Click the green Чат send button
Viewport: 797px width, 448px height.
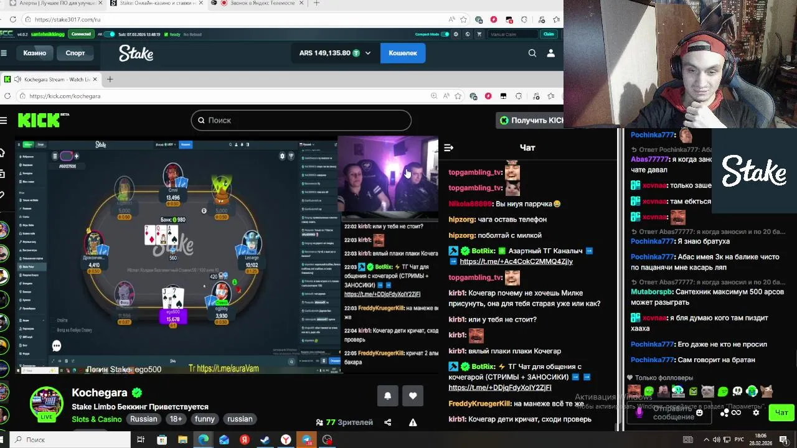click(781, 413)
